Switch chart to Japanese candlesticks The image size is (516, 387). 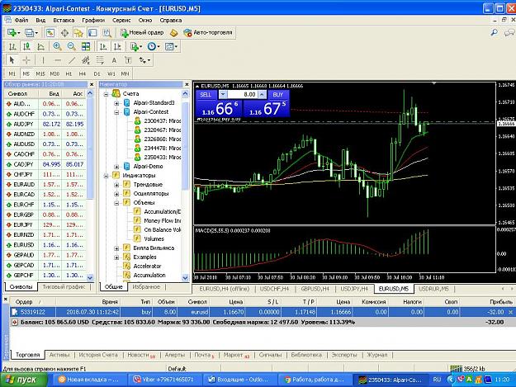[26, 46]
